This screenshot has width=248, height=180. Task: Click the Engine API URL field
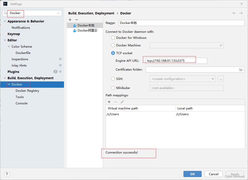pyautogui.click(x=176, y=61)
